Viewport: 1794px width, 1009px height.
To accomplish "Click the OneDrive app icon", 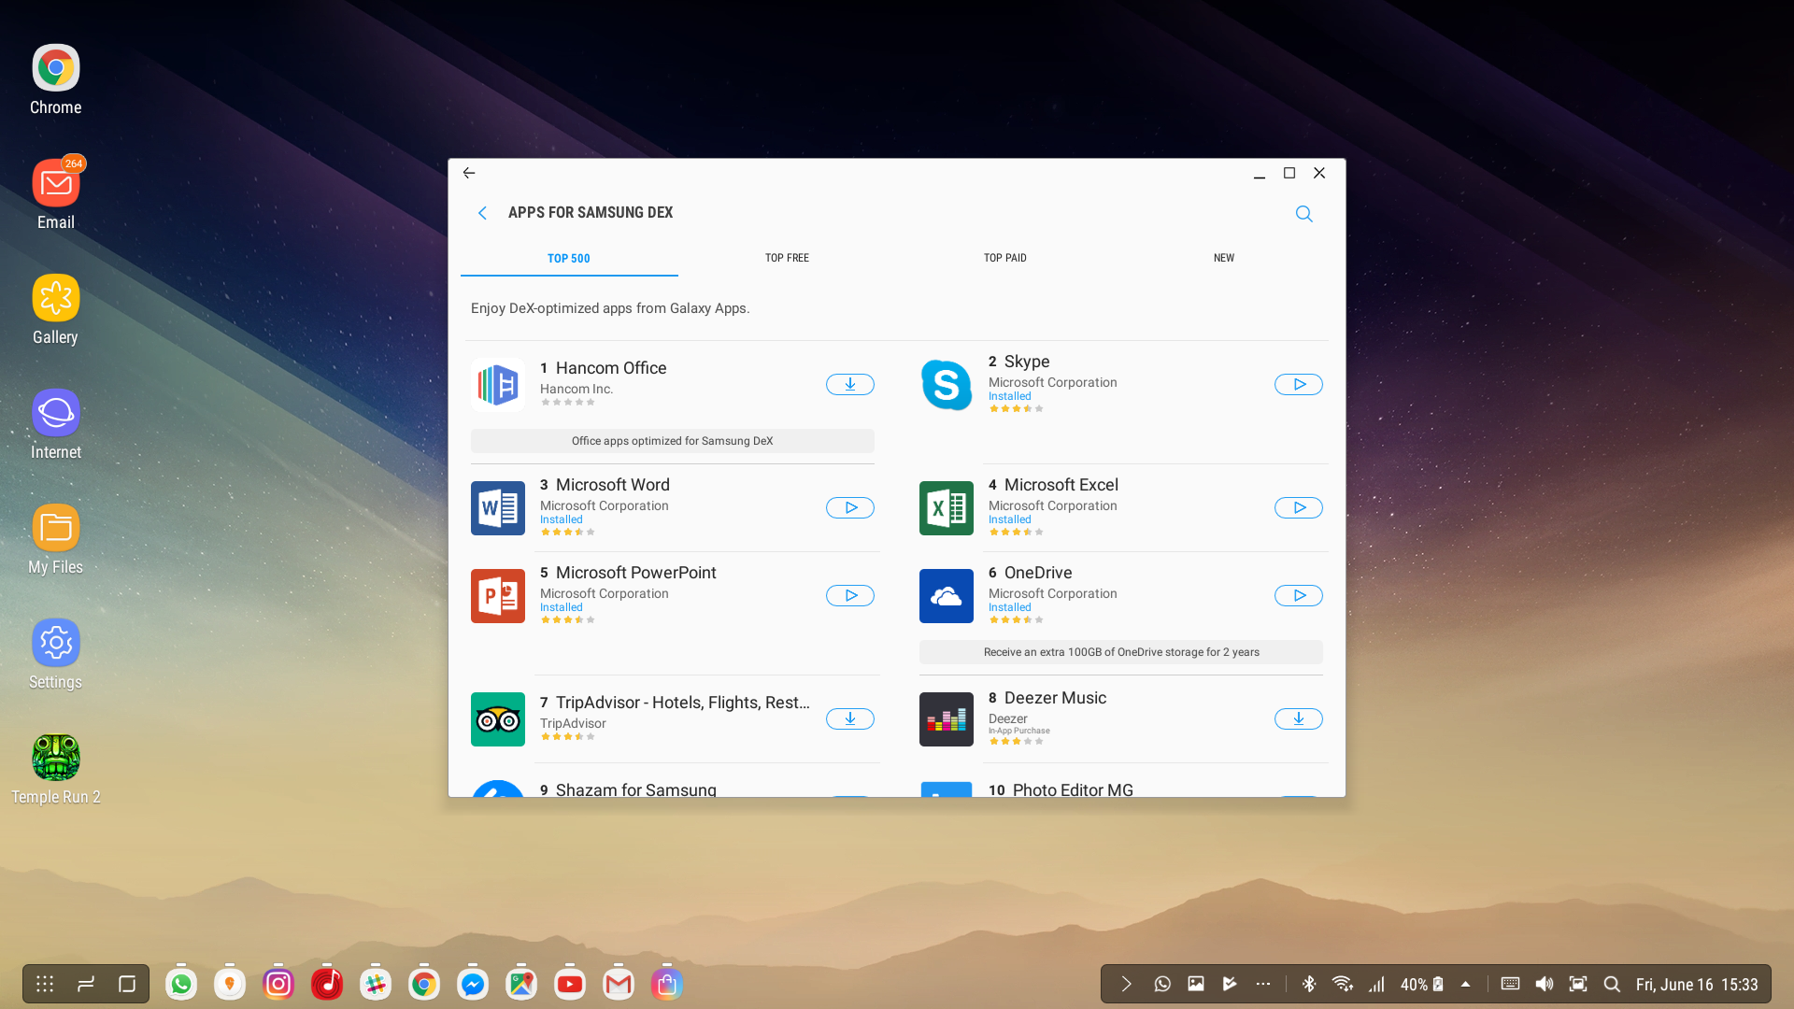I will click(946, 595).
